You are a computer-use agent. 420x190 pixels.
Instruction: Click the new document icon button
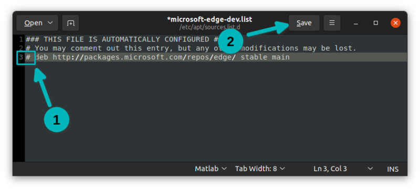(70, 23)
